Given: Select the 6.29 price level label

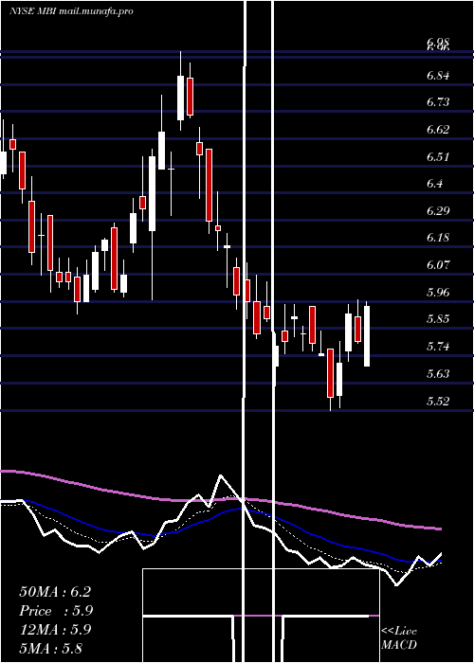Looking at the screenshot, I should click(438, 210).
